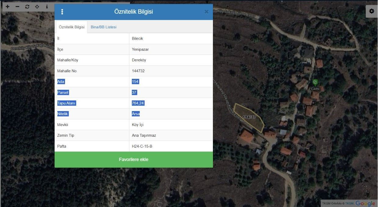Zoom out with the minus icon
The height and width of the screenshot is (207, 378).
click(17, 6)
